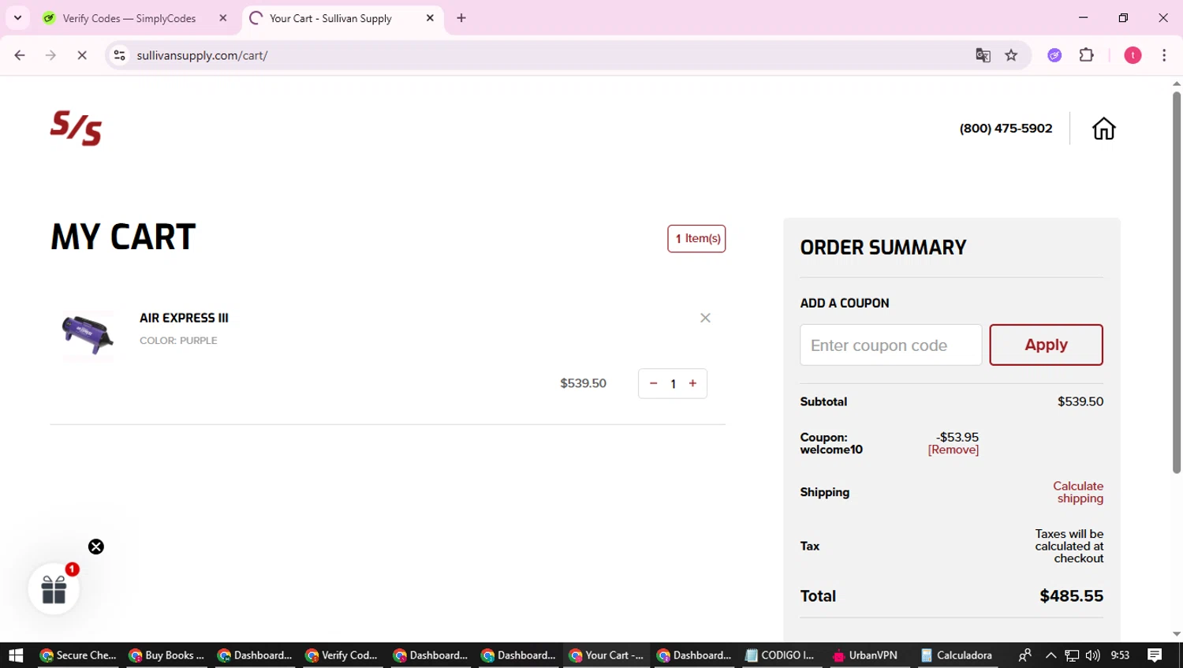The image size is (1183, 668).
Task: Open the network icon in tray
Action: click(x=1072, y=655)
